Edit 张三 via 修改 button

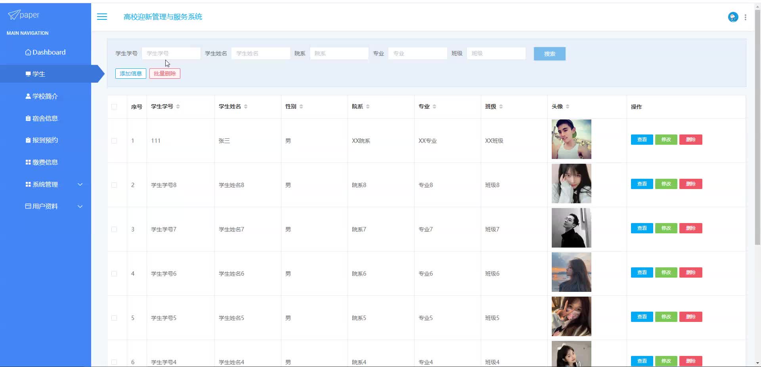(666, 140)
